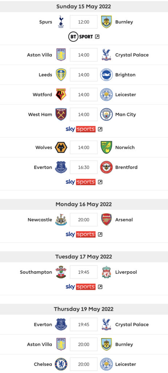This screenshot has width=168, height=373.
Task: Open the 19:45 Everton v Crystal Palace fixture
Action: [84, 325]
